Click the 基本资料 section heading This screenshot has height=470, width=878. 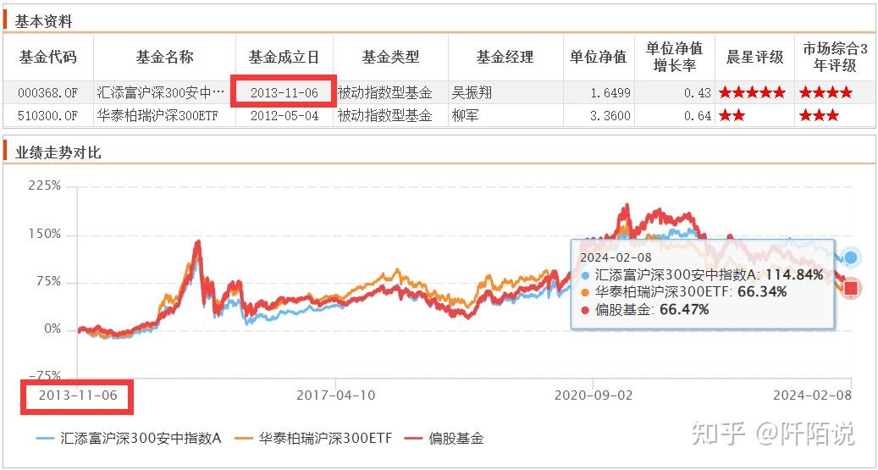click(44, 22)
